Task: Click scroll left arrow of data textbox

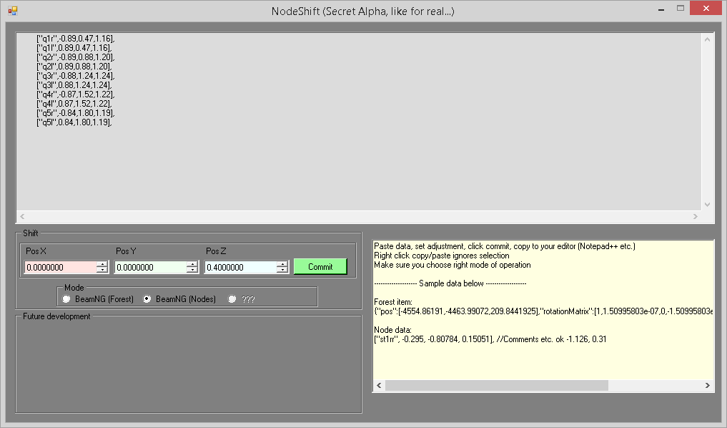Action: pyautogui.click(x=22, y=216)
